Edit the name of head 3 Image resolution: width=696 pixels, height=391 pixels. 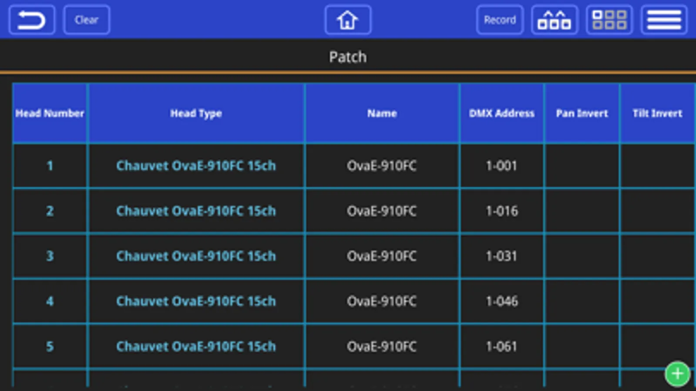point(382,256)
